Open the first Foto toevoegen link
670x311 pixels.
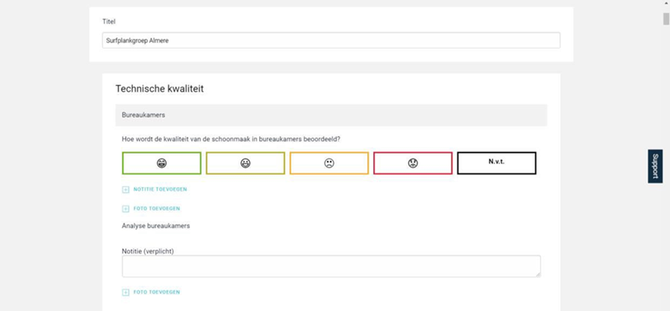click(x=157, y=208)
